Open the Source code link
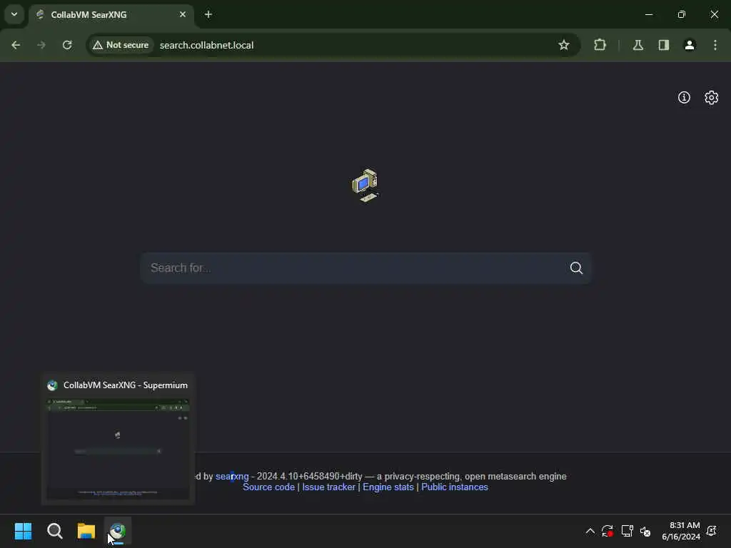This screenshot has height=548, width=731. pos(268,487)
